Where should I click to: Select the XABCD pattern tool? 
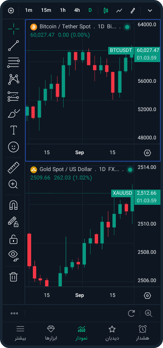pyautogui.click(x=13, y=79)
